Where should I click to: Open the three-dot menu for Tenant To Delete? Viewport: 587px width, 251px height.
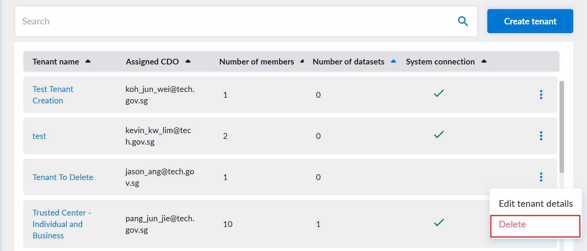click(x=541, y=177)
